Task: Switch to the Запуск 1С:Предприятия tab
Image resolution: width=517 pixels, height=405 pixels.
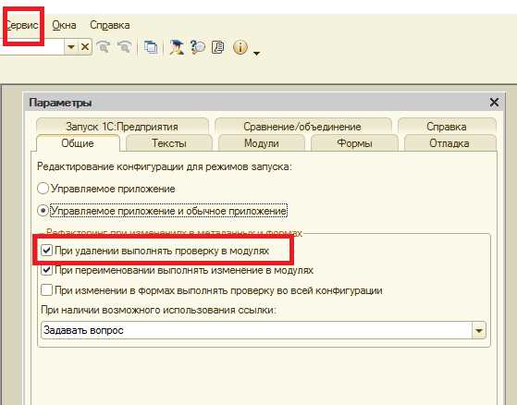Action: (x=122, y=126)
